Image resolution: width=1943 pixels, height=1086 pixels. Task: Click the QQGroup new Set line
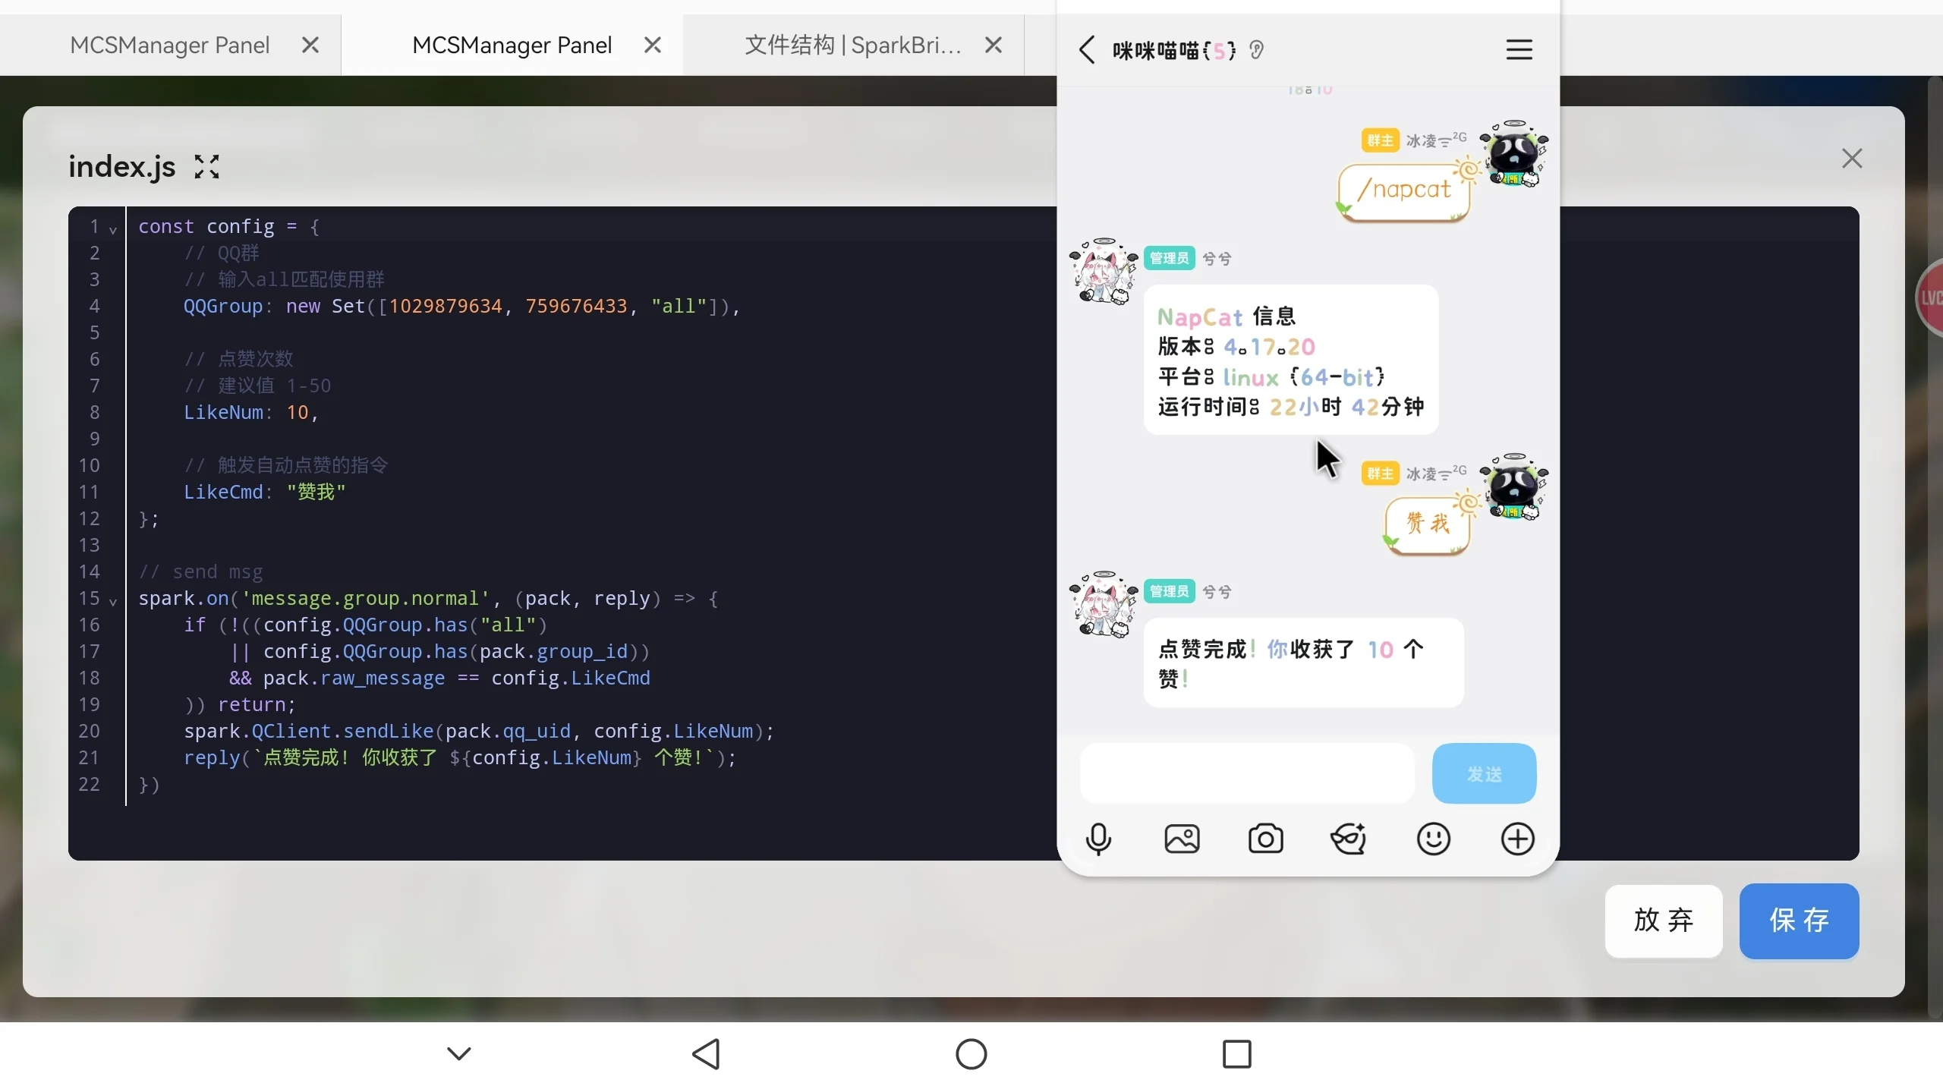point(461,306)
